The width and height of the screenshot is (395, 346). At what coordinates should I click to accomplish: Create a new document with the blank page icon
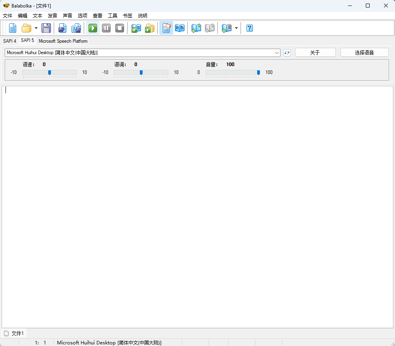coord(13,28)
